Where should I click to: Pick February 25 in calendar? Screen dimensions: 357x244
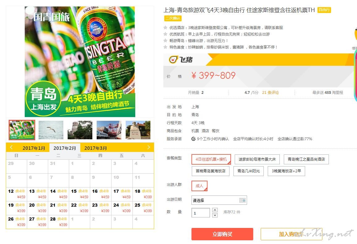click(x=143, y=208)
